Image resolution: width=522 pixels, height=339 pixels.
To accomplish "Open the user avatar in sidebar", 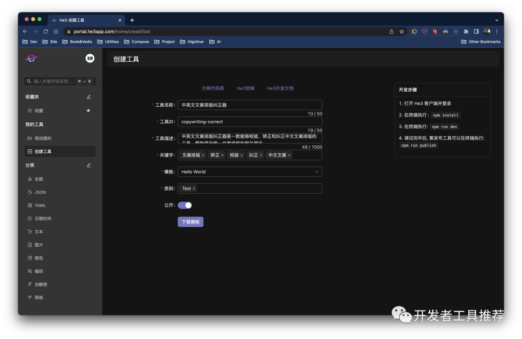I will pyautogui.click(x=90, y=58).
